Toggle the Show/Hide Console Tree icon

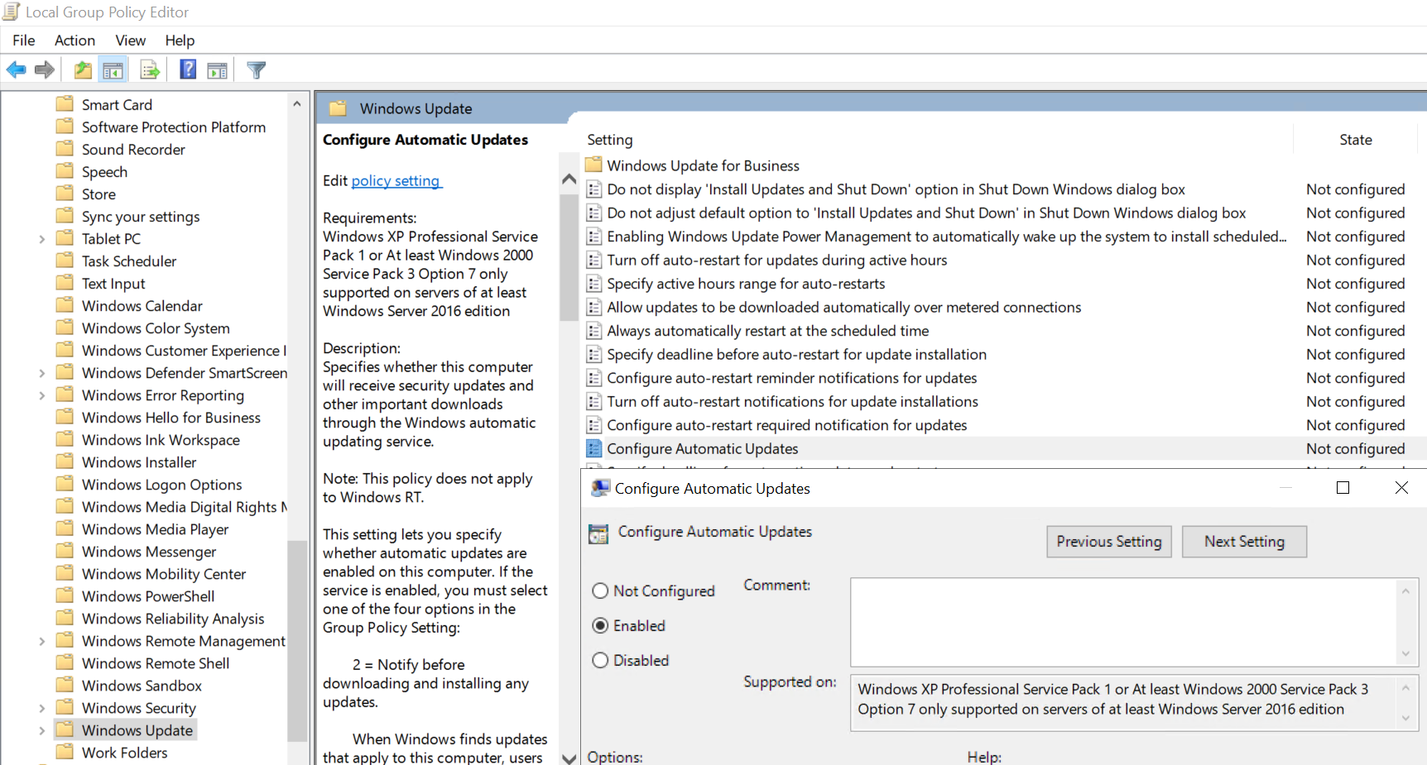113,70
